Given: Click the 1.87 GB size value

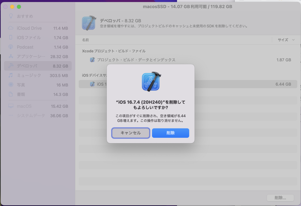Looking at the screenshot, I should click(x=284, y=60).
